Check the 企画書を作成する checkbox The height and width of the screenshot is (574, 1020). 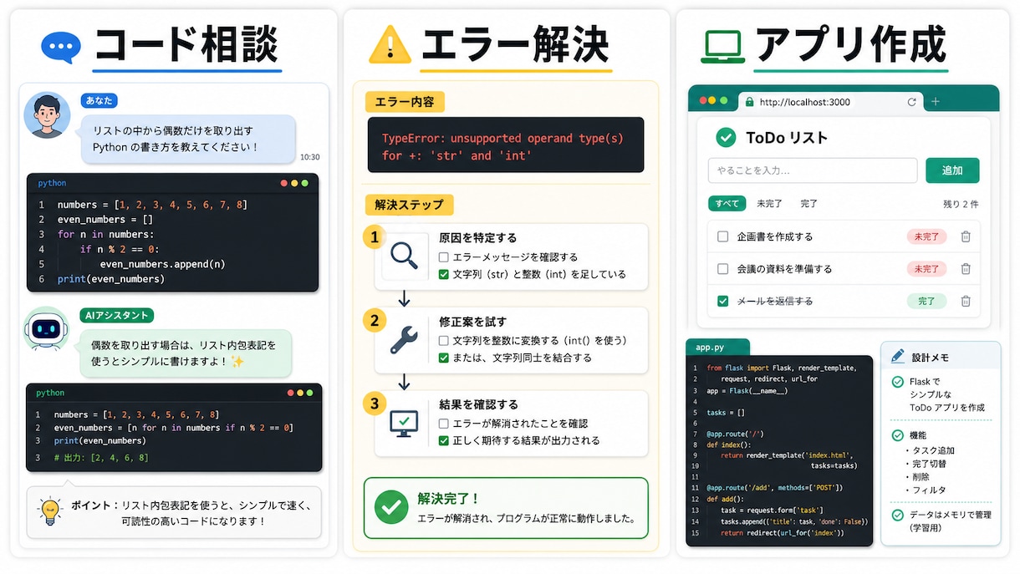723,236
